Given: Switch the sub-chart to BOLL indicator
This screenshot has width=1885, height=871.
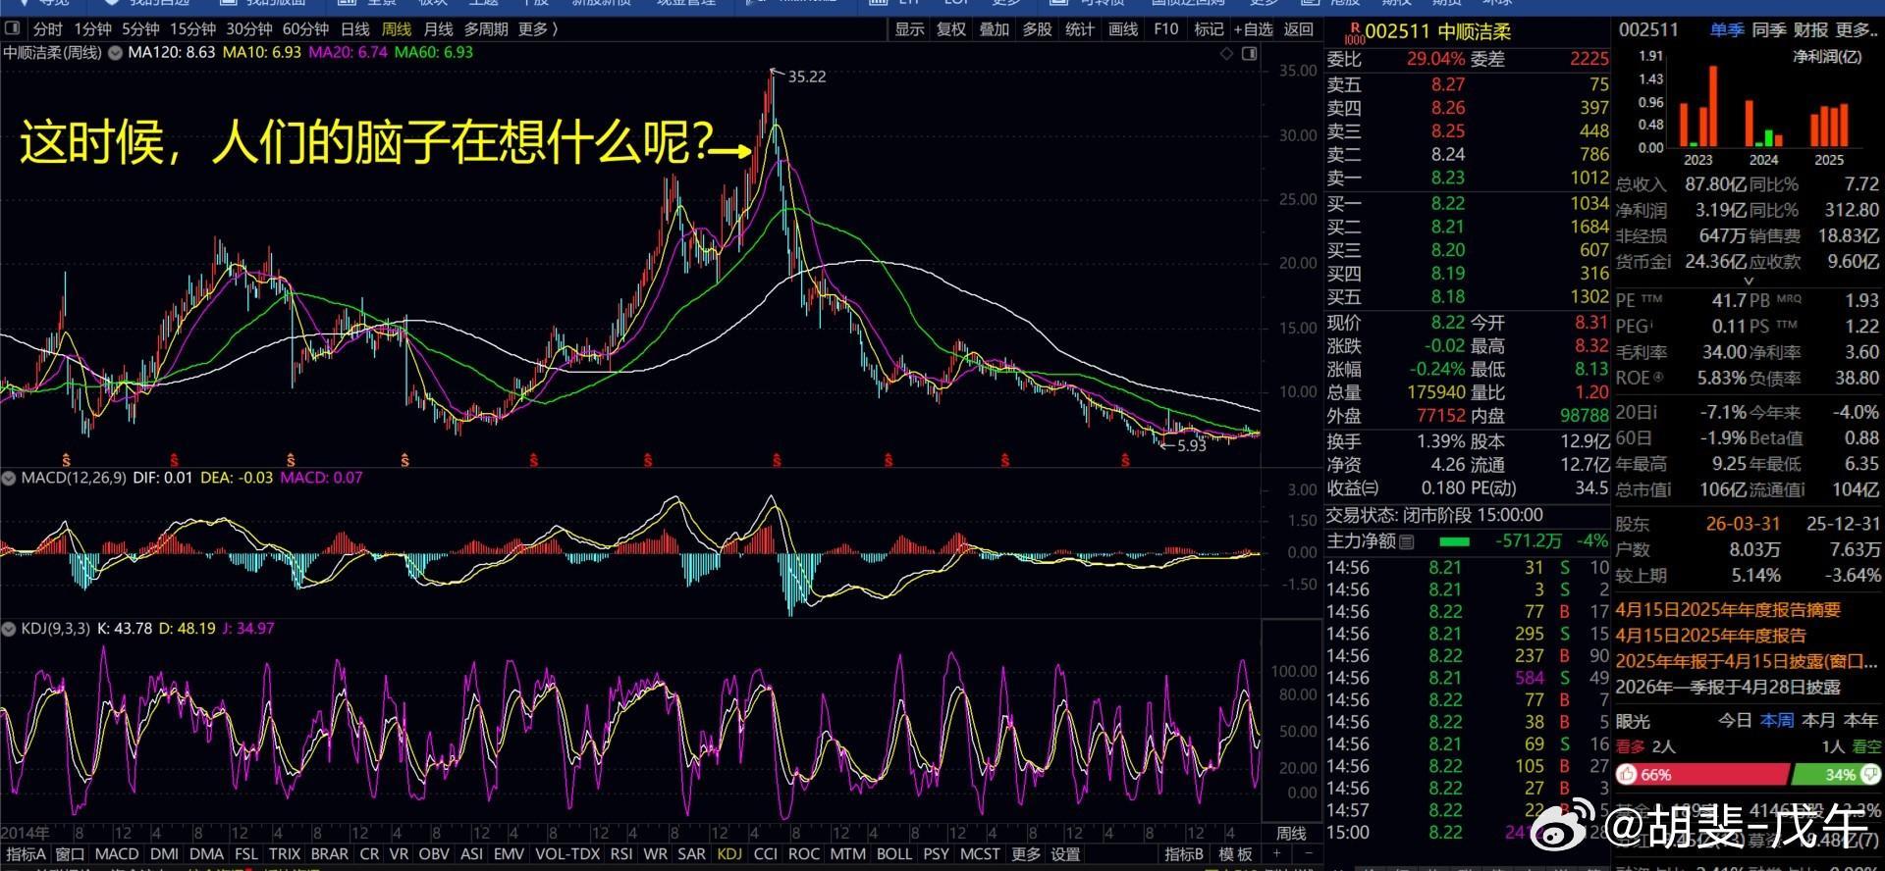Looking at the screenshot, I should 893,854.
